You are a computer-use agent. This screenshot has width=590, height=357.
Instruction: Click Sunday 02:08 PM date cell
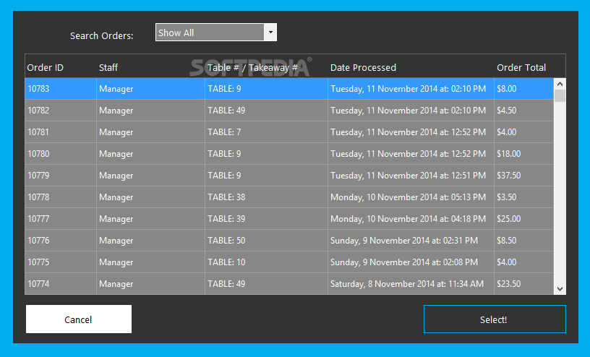tap(411, 262)
